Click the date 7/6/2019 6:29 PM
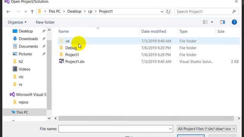The width and height of the screenshot is (244, 137). [156, 55]
